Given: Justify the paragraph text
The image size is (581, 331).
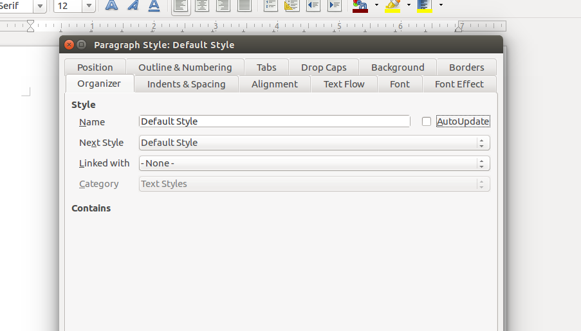Looking at the screenshot, I should click(244, 6).
